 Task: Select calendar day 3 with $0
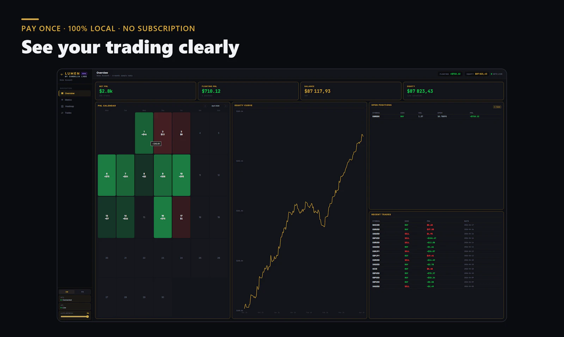[182, 133]
